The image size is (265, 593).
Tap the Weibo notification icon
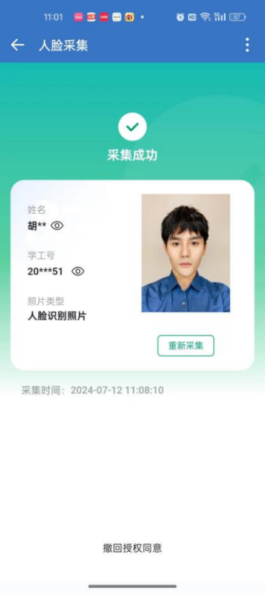[130, 17]
